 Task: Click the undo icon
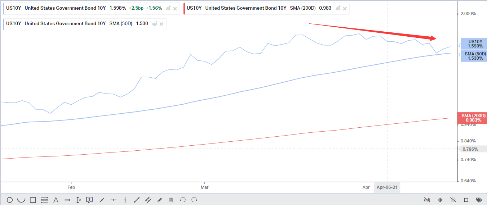click(183, 200)
